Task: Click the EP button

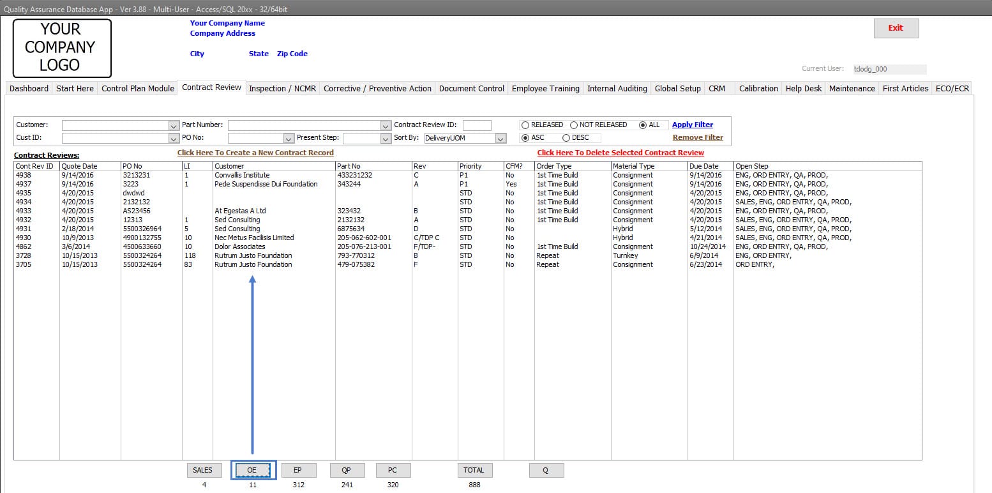Action: [x=298, y=470]
